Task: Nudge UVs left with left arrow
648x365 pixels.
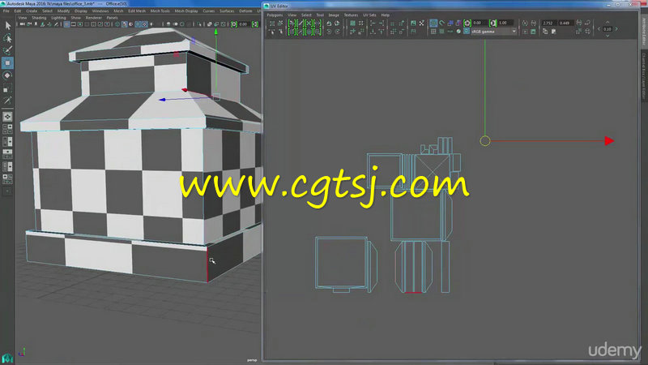Action: coord(599,29)
